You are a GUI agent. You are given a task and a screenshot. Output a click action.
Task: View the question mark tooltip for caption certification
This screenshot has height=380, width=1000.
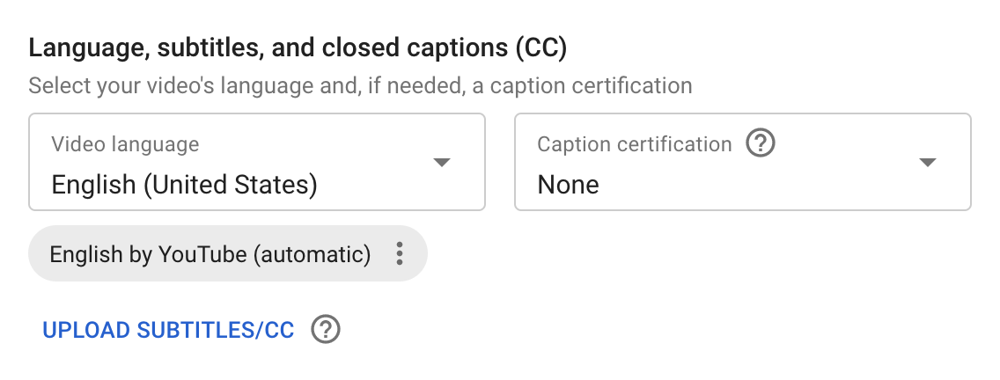click(x=761, y=143)
